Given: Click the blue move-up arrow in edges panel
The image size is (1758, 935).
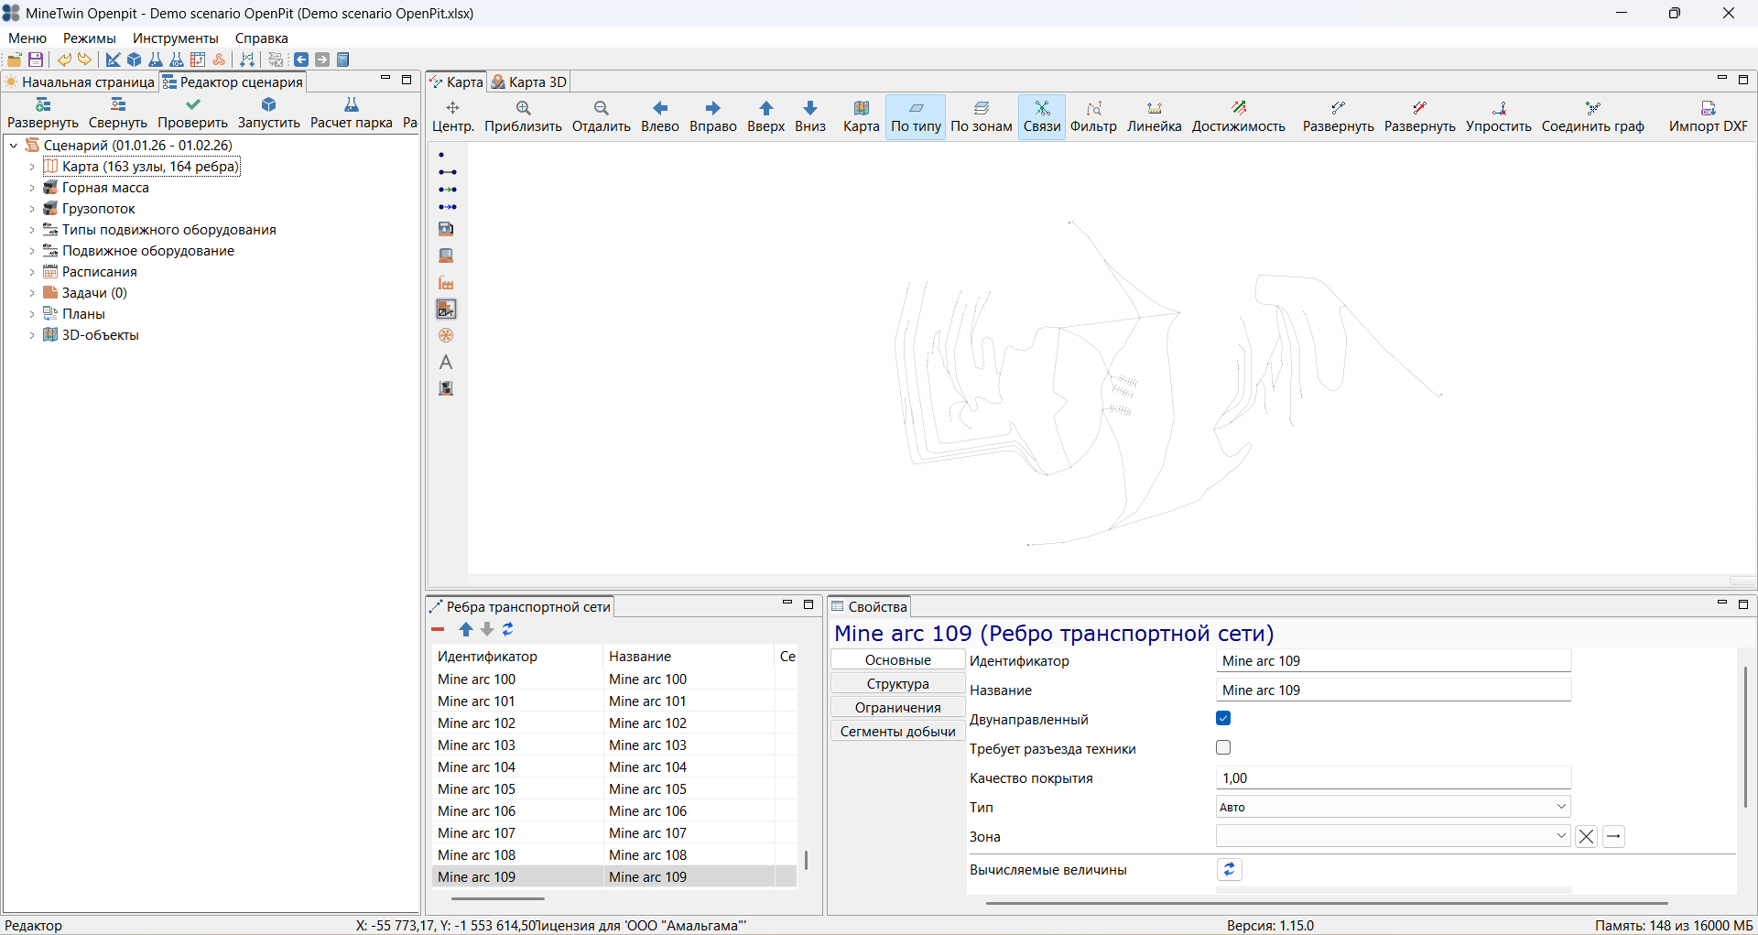Looking at the screenshot, I should [x=466, y=629].
